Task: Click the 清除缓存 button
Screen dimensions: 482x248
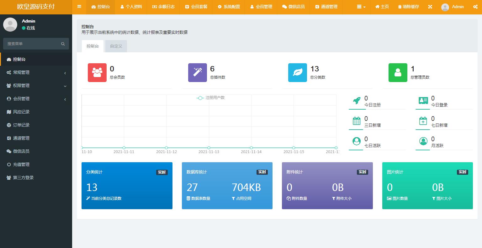Action: (408, 7)
